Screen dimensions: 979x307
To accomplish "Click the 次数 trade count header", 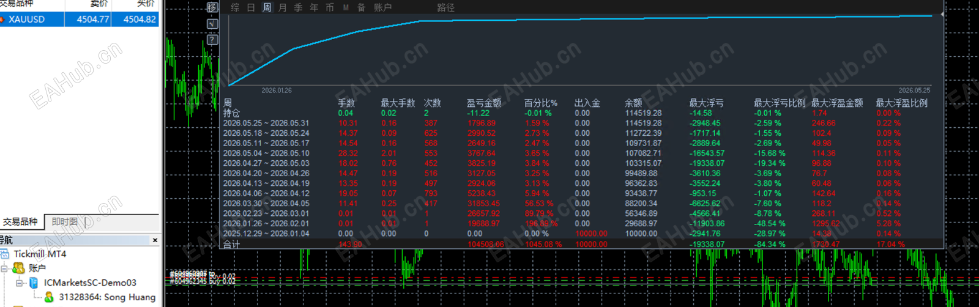I will pos(433,103).
